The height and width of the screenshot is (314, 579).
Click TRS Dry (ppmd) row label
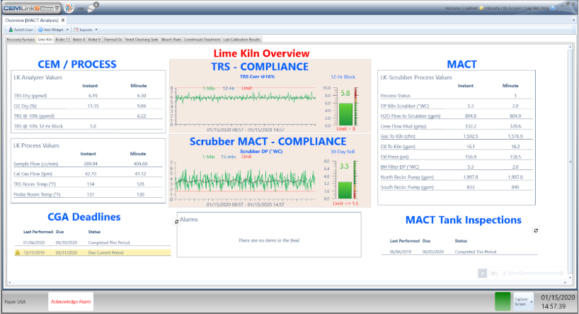pos(30,96)
